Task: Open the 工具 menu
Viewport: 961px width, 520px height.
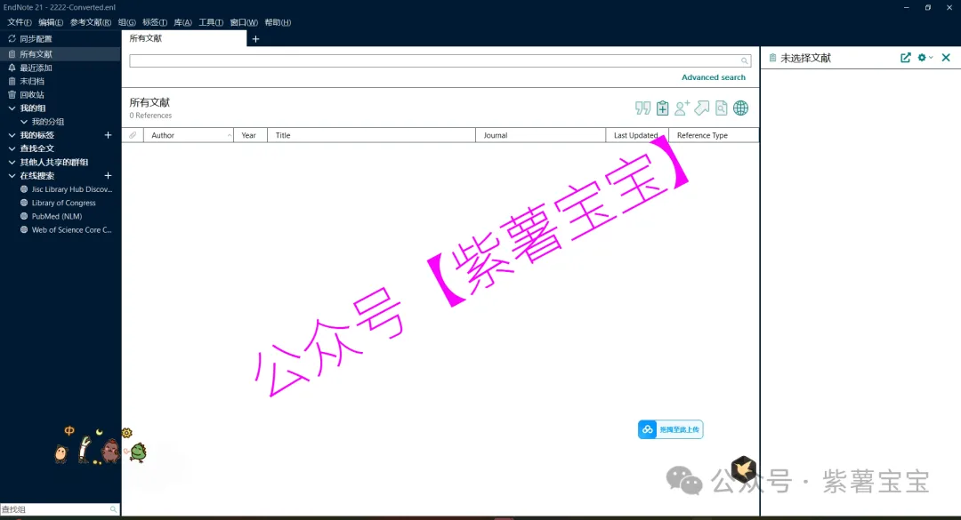Action: click(210, 22)
